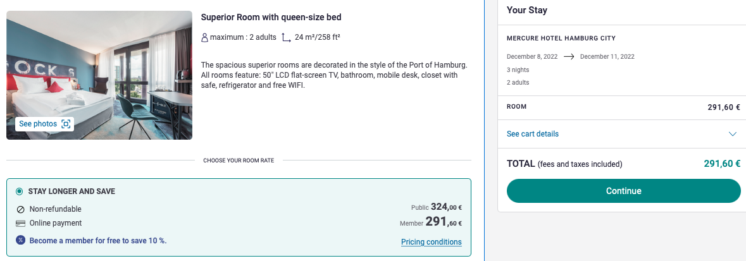This screenshot has height=261, width=746.
Task: Click the arrow between stay dates
Action: click(x=569, y=57)
